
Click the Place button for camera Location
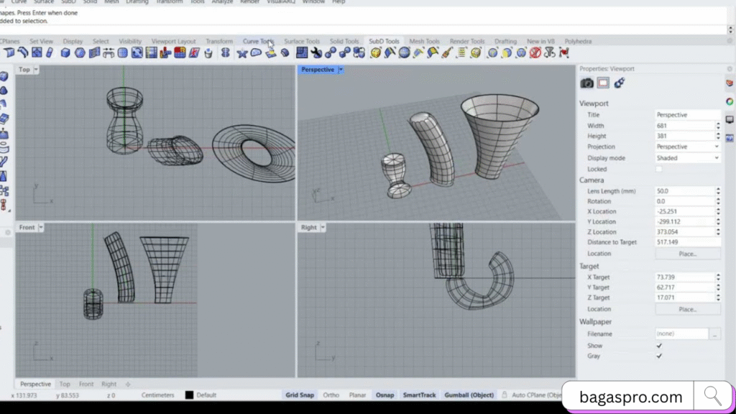click(x=687, y=253)
